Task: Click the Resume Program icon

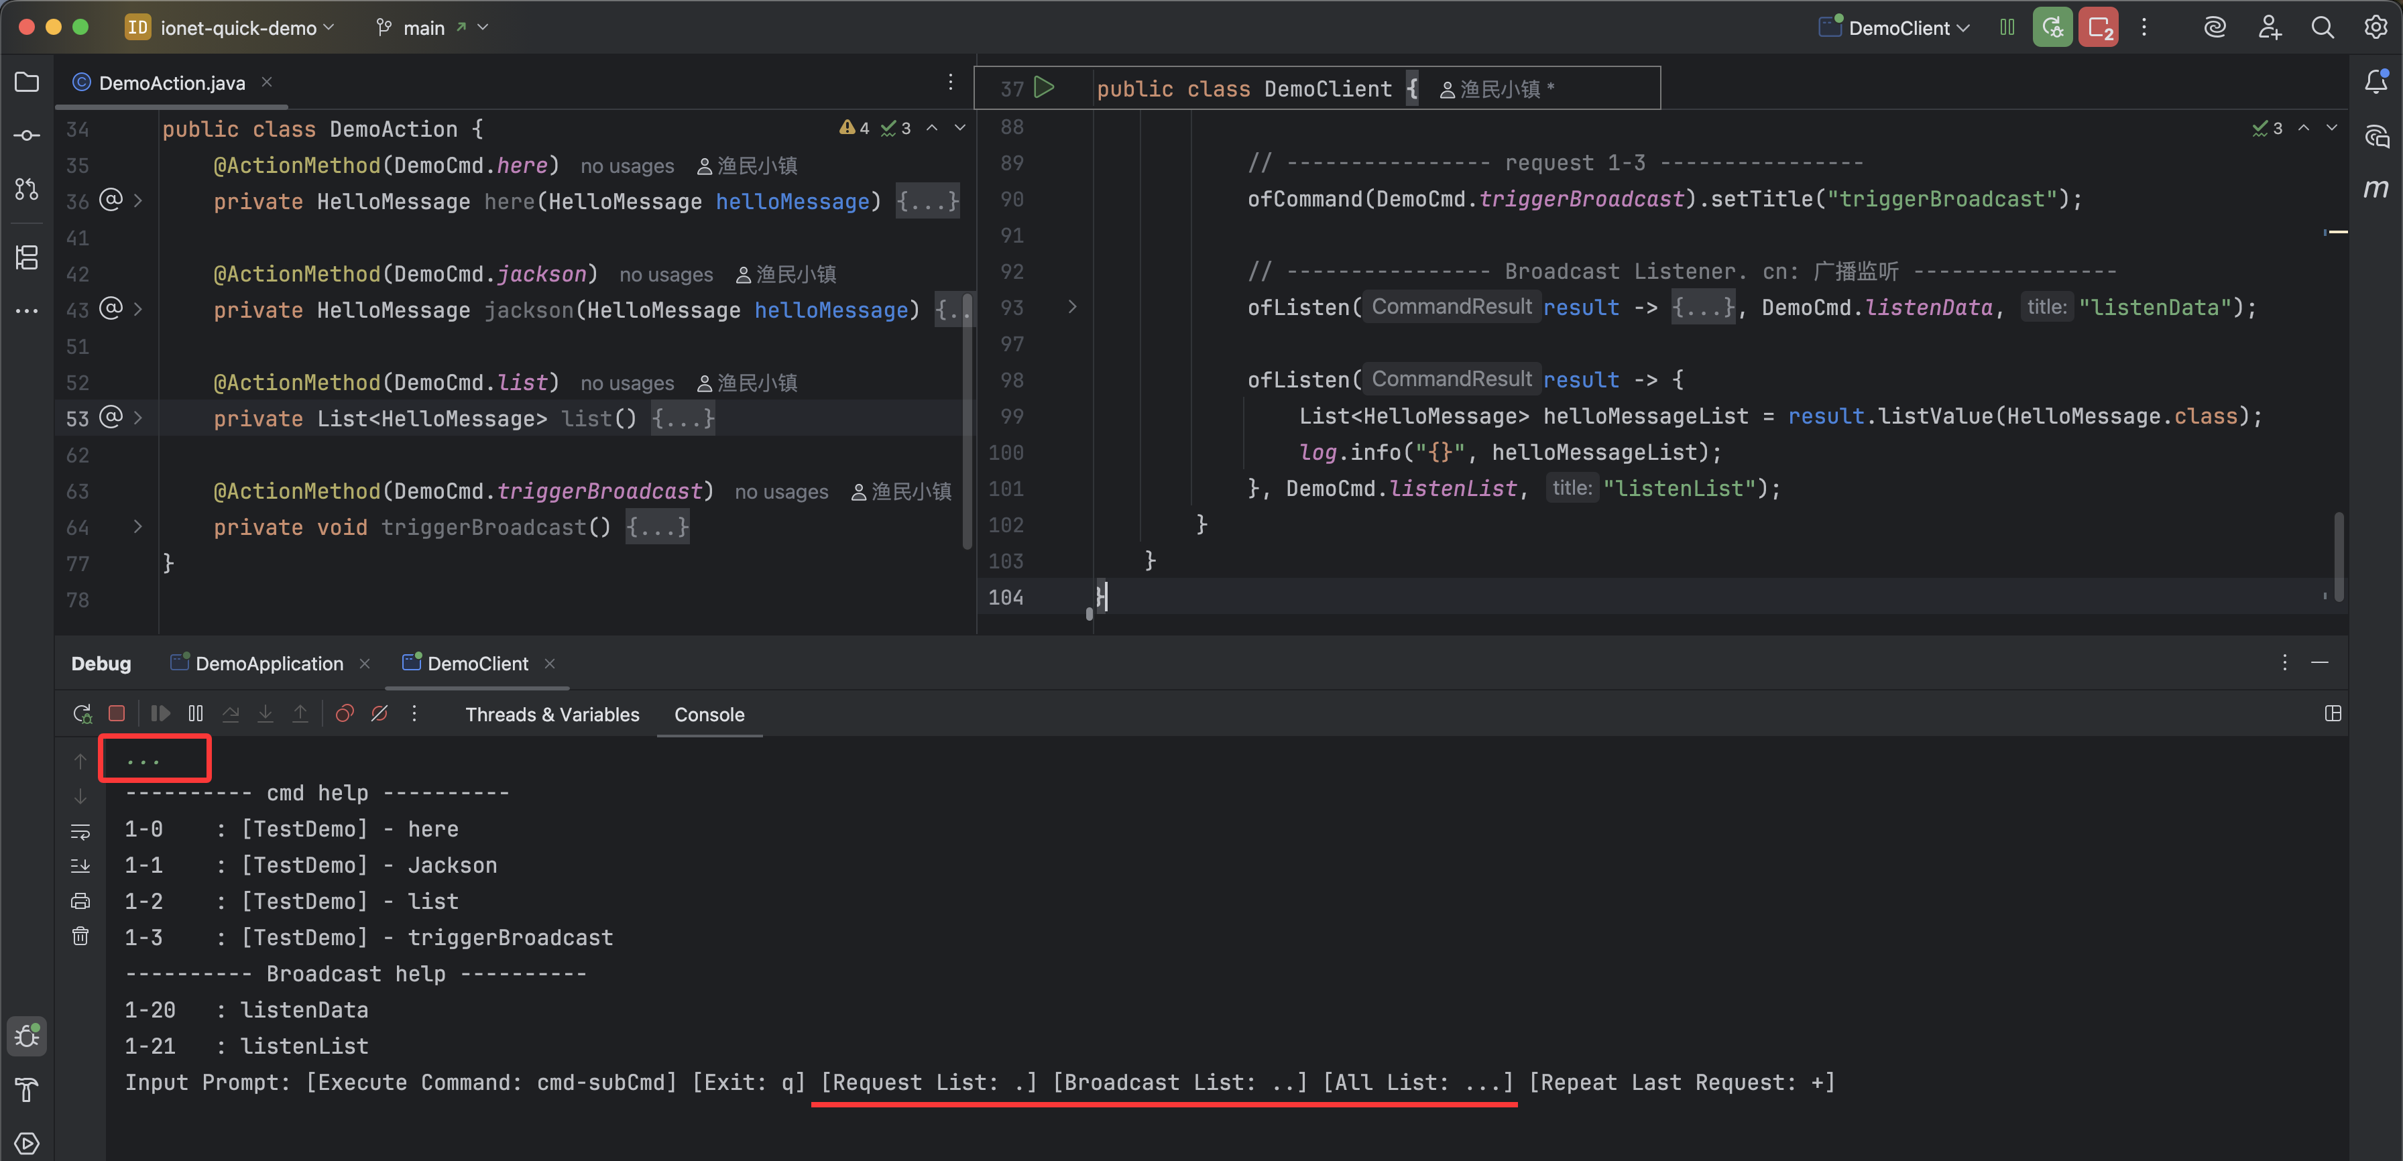Action: (x=160, y=715)
